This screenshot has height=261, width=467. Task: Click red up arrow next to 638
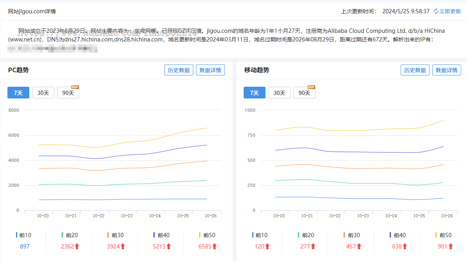pos(405,247)
